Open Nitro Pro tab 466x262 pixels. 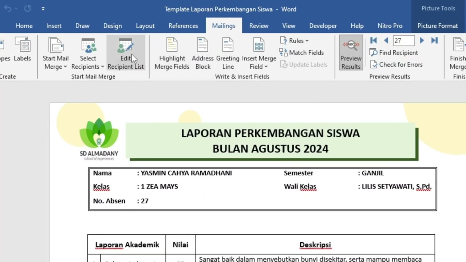pos(390,26)
